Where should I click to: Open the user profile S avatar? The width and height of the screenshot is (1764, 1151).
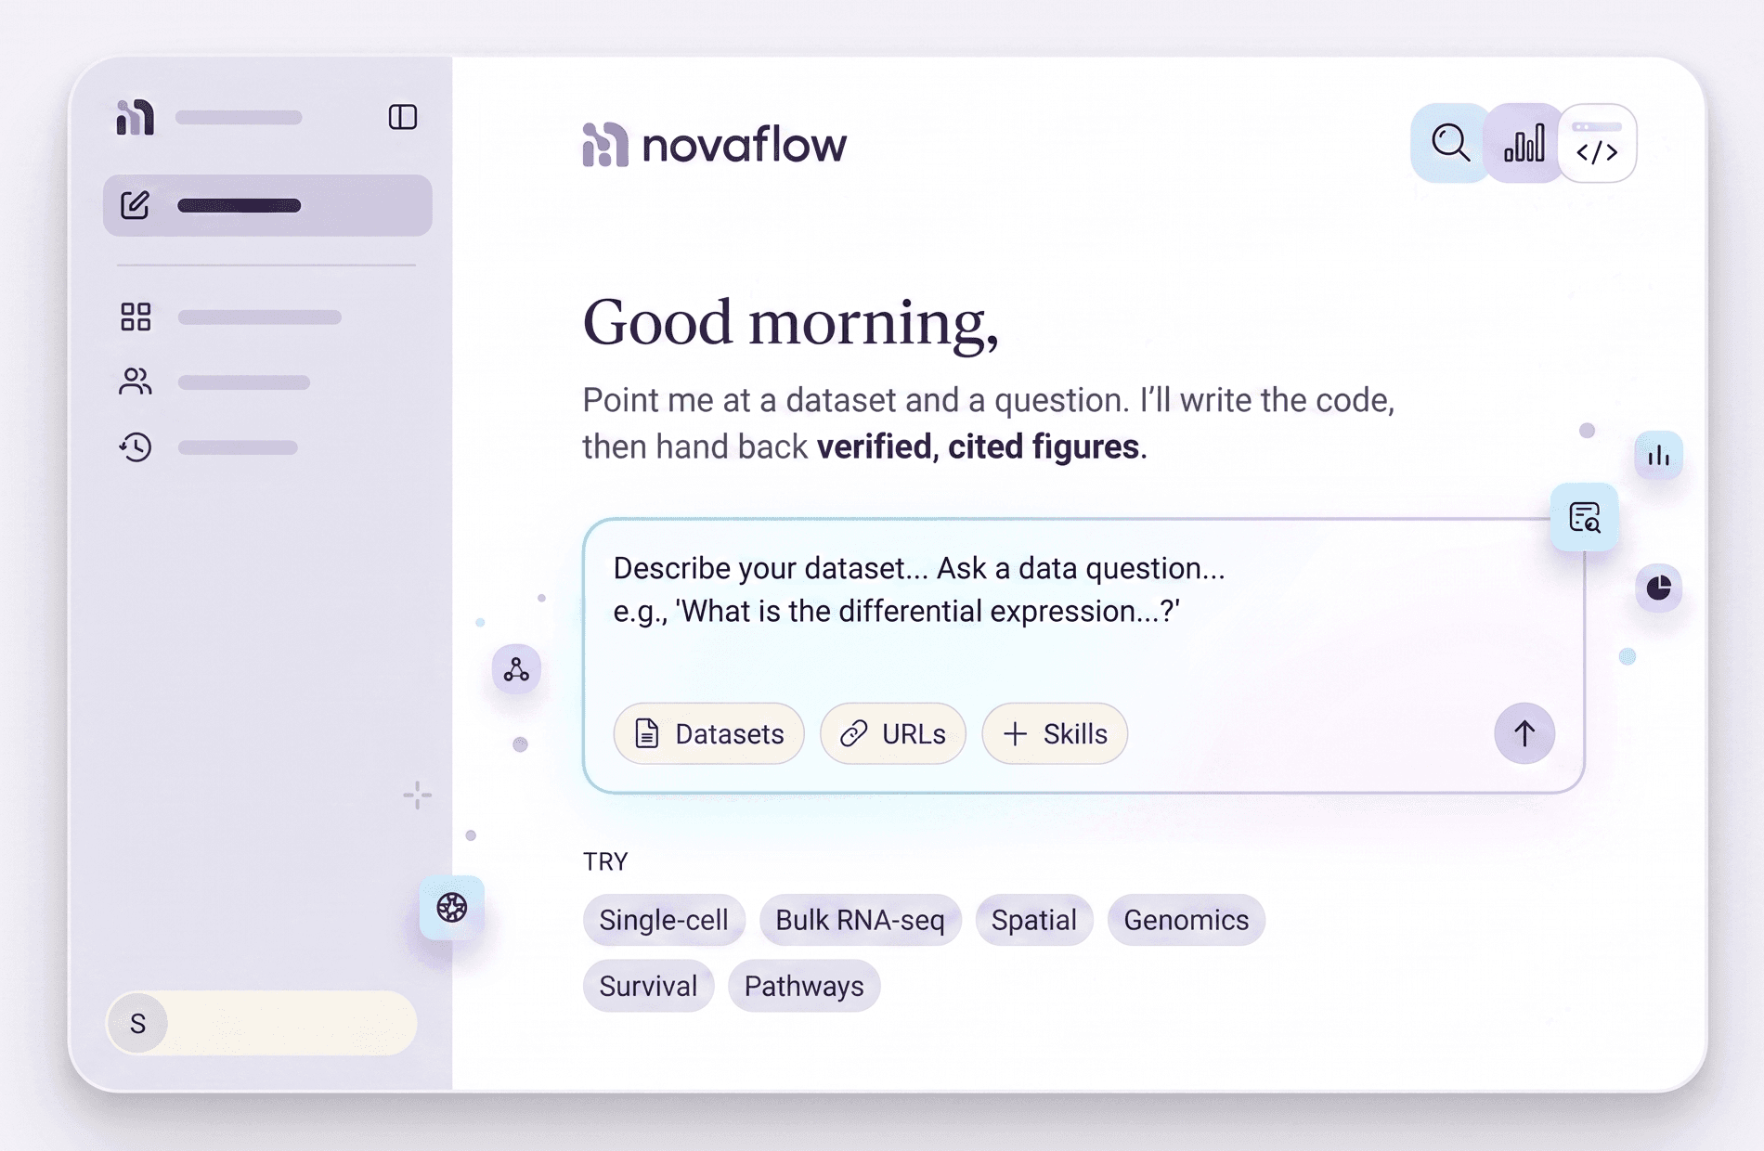click(138, 1023)
